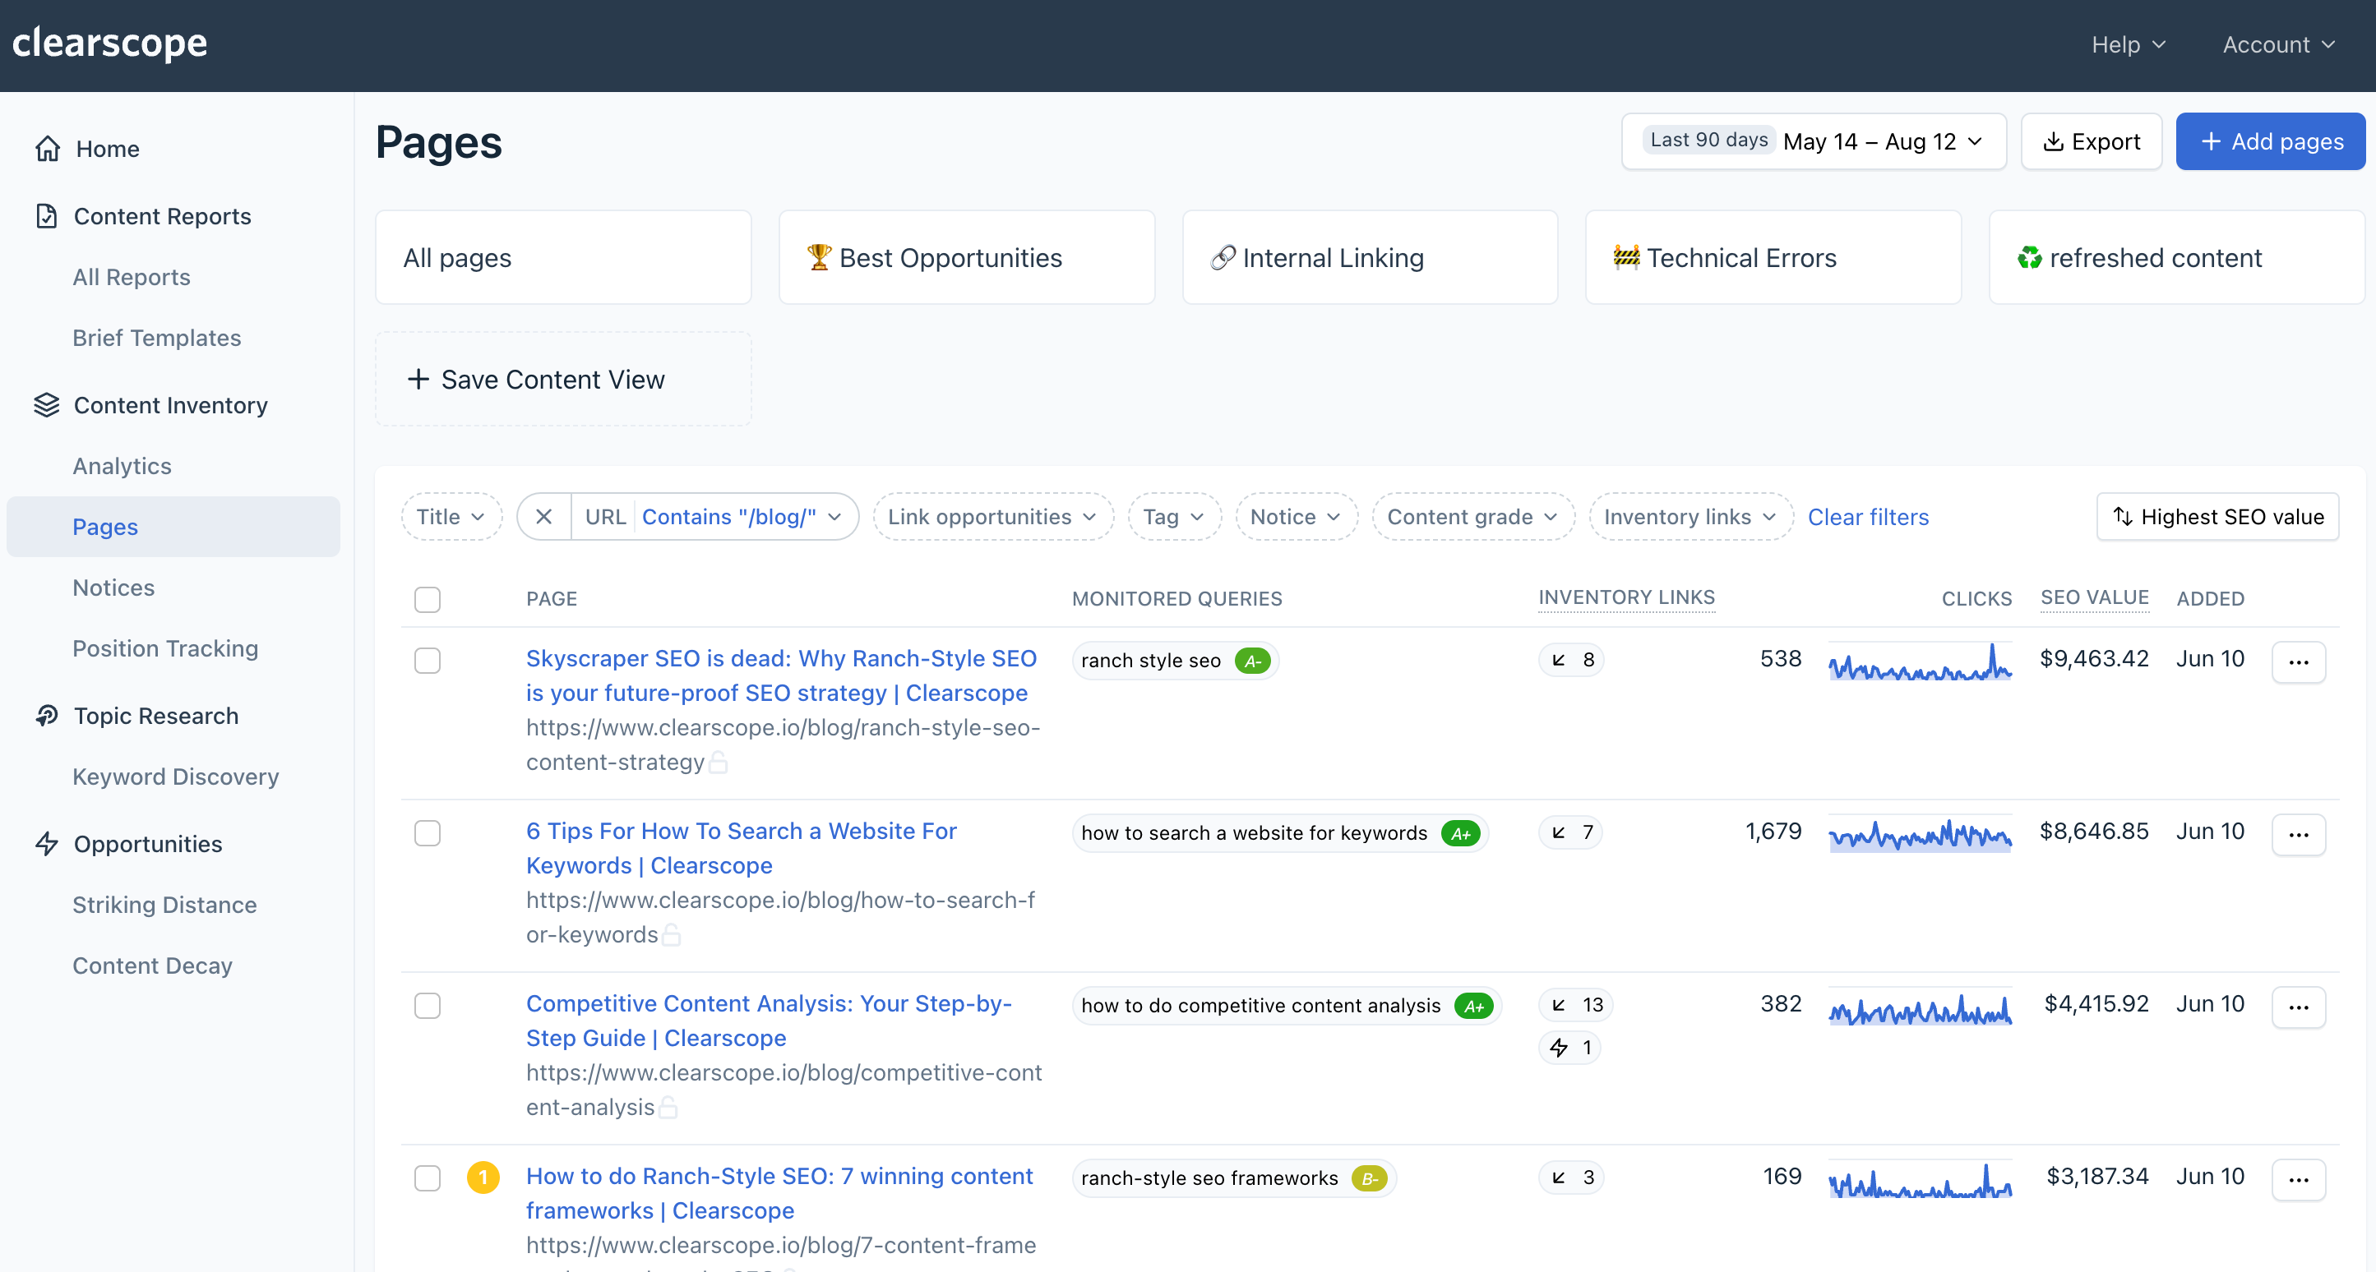Image resolution: width=2376 pixels, height=1272 pixels.
Task: Click the Opportunities lightning bolt icon
Action: point(46,843)
